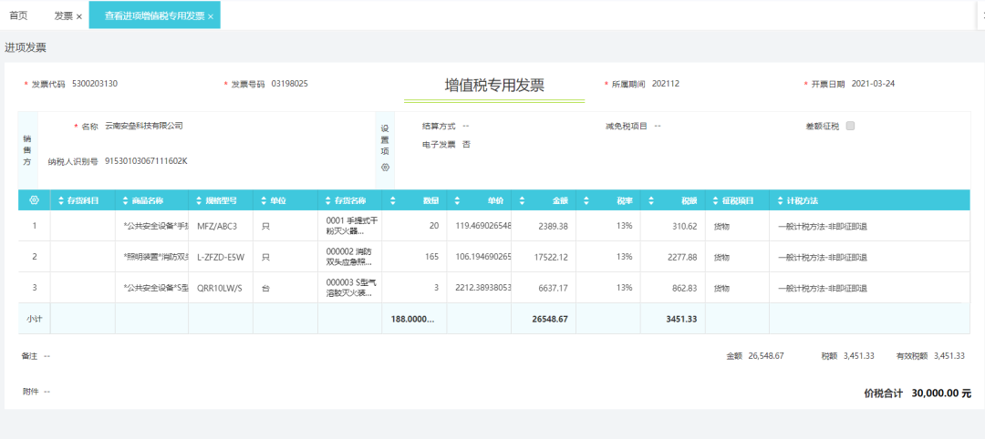This screenshot has height=439, width=985.
Task: Switch to the 发票 tab
Action: coord(64,16)
